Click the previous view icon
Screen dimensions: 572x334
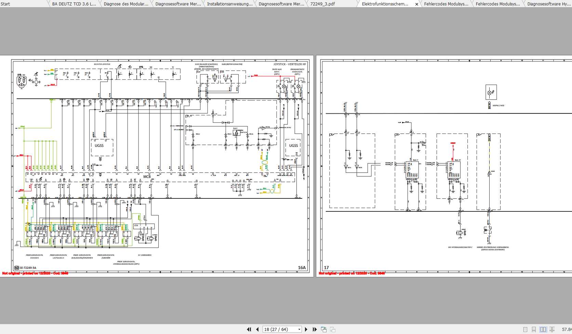tap(324, 330)
